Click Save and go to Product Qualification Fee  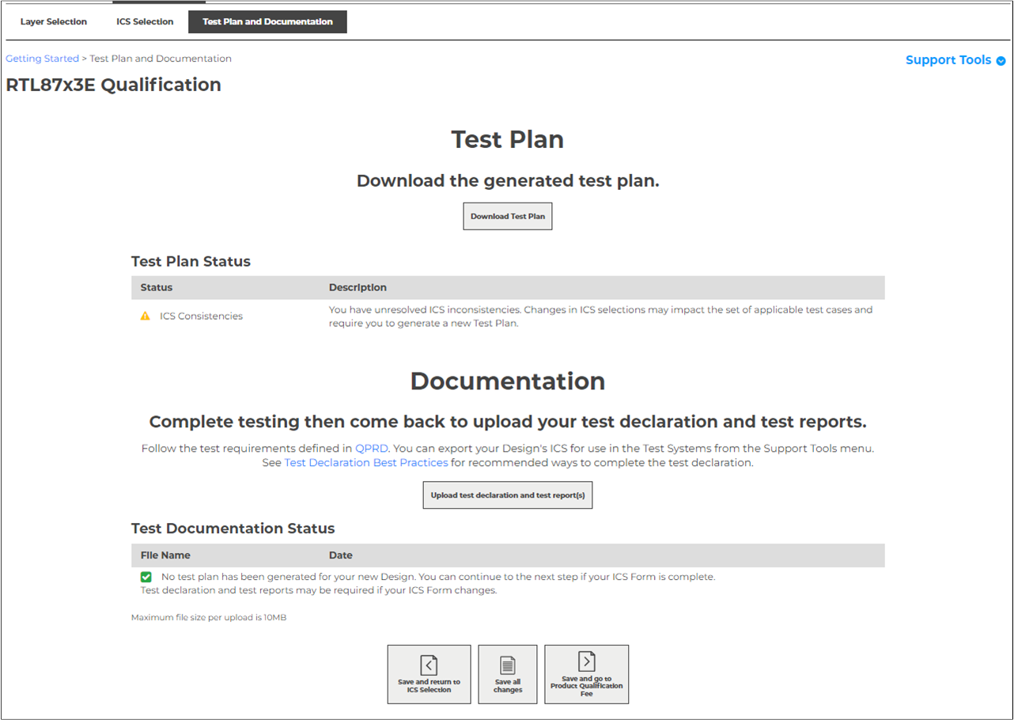pos(587,674)
